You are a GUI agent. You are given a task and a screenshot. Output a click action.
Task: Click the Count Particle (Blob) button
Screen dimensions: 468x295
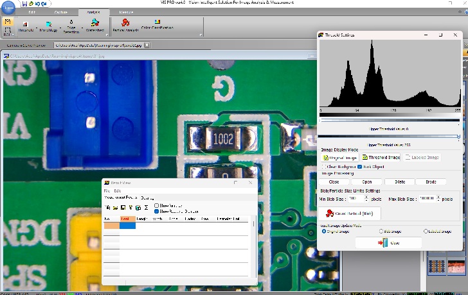pyautogui.click(x=350, y=214)
